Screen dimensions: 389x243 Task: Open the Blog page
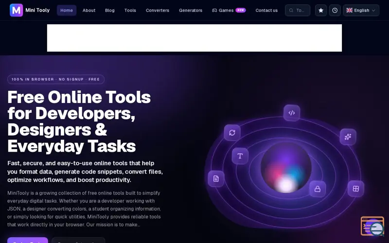[110, 10]
